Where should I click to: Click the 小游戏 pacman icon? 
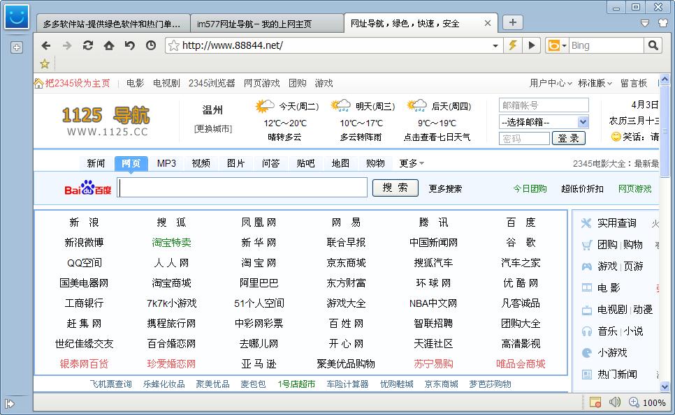pyautogui.click(x=587, y=353)
